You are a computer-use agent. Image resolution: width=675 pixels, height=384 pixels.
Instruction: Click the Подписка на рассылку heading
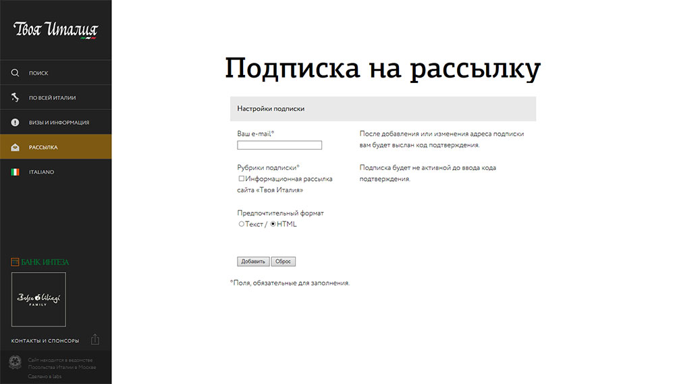coord(383,68)
